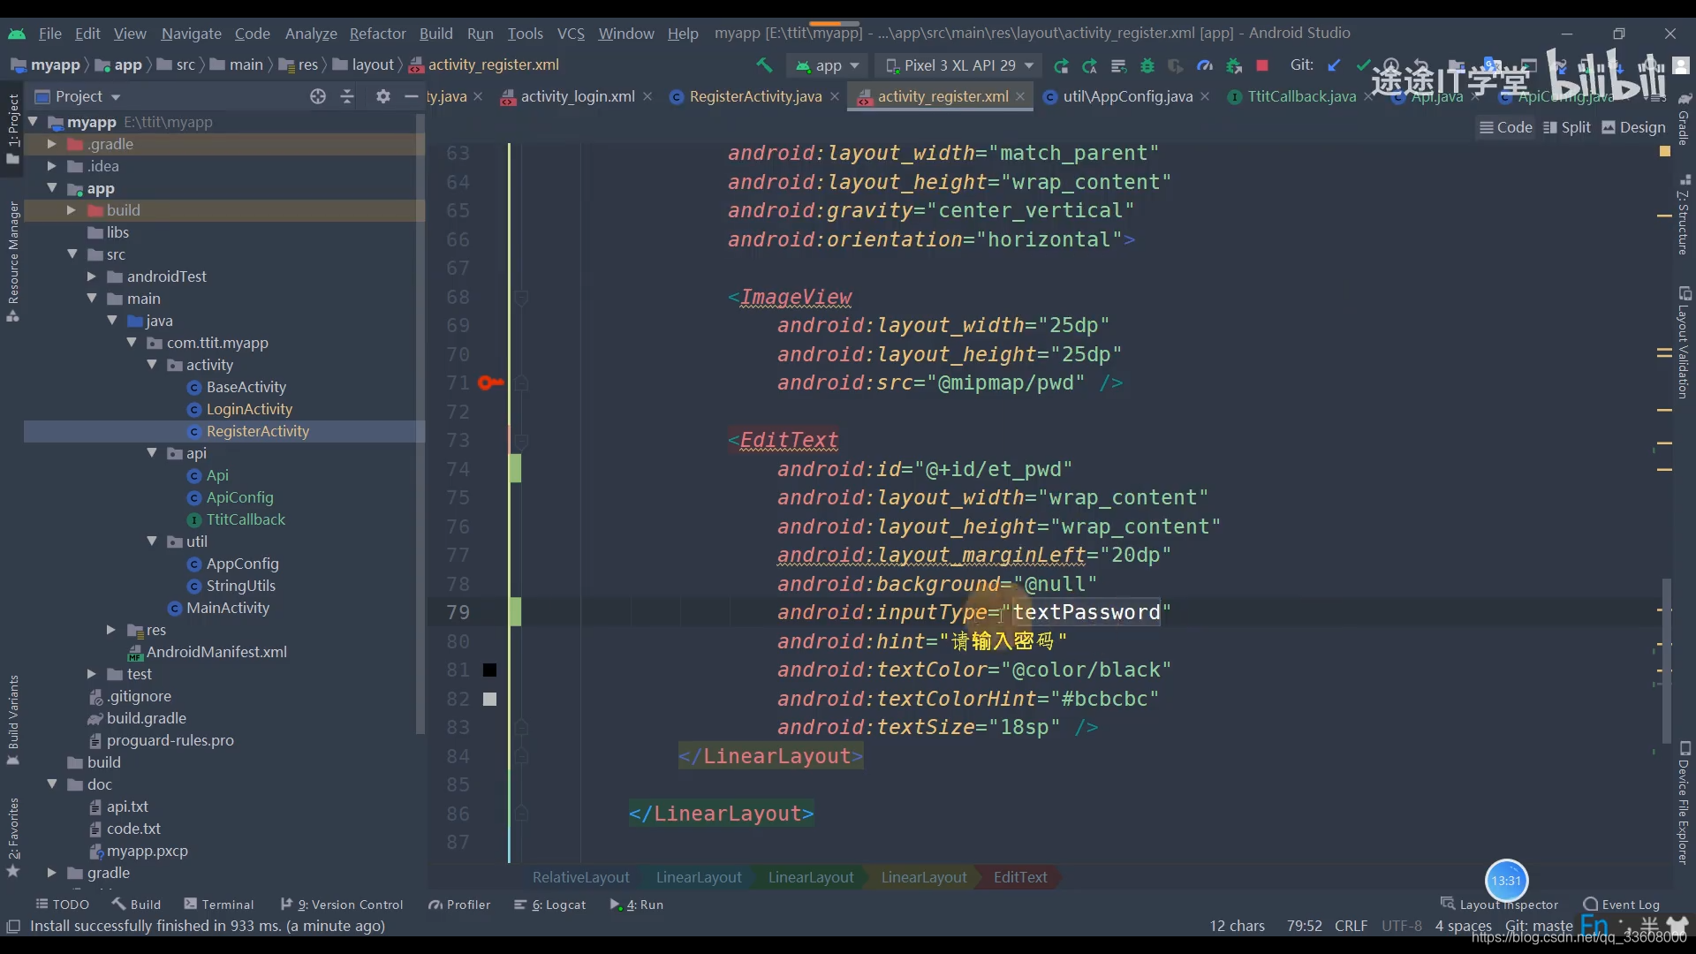The width and height of the screenshot is (1696, 954).
Task: Open the Project view type dropdown
Action: 78,96
